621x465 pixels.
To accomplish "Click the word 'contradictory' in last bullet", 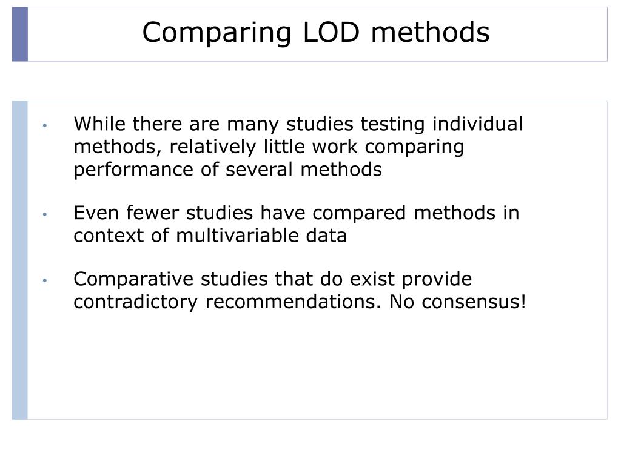I will point(135,303).
